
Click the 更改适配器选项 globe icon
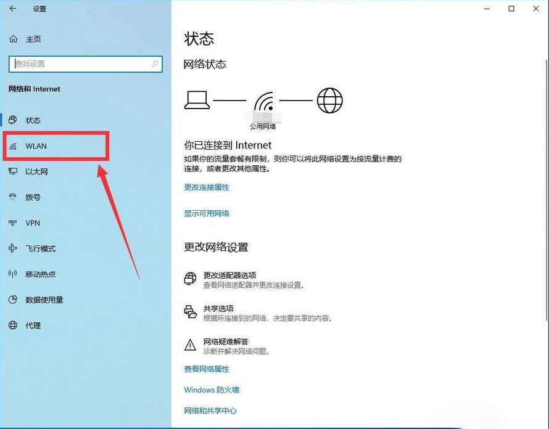[x=190, y=279]
